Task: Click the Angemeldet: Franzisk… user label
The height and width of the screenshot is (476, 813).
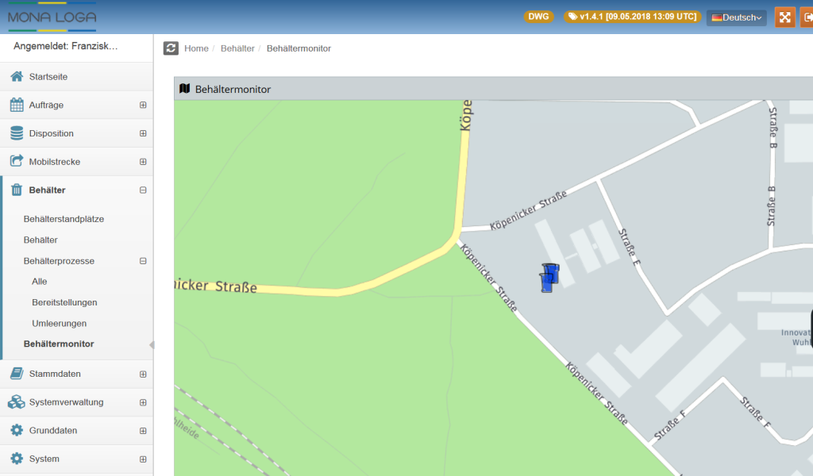Action: (x=65, y=46)
